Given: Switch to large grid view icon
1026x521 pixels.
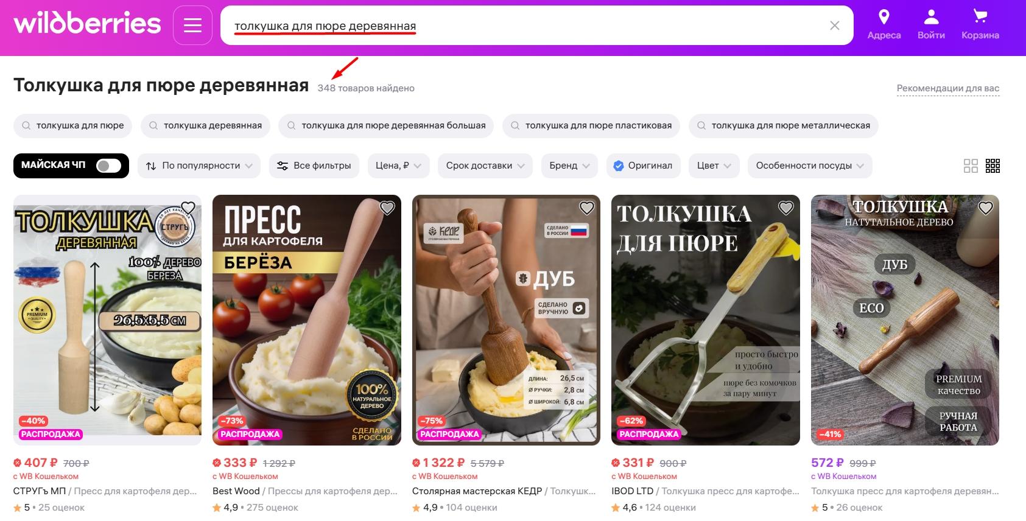Looking at the screenshot, I should [x=971, y=166].
